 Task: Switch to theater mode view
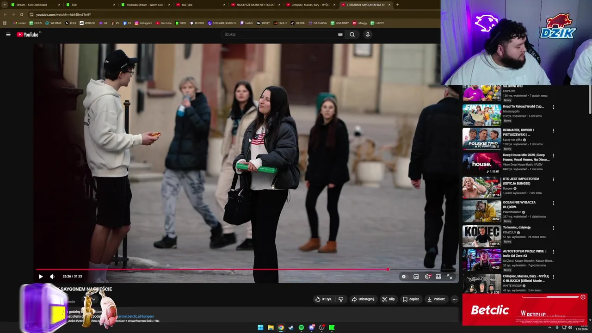pyautogui.click(x=438, y=277)
